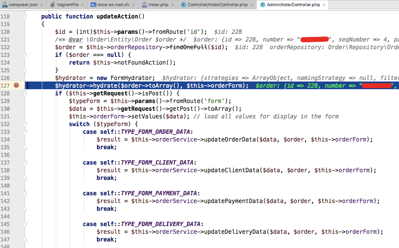
Task: Click the orderRepository property on line 122
Action: [x=136, y=47]
